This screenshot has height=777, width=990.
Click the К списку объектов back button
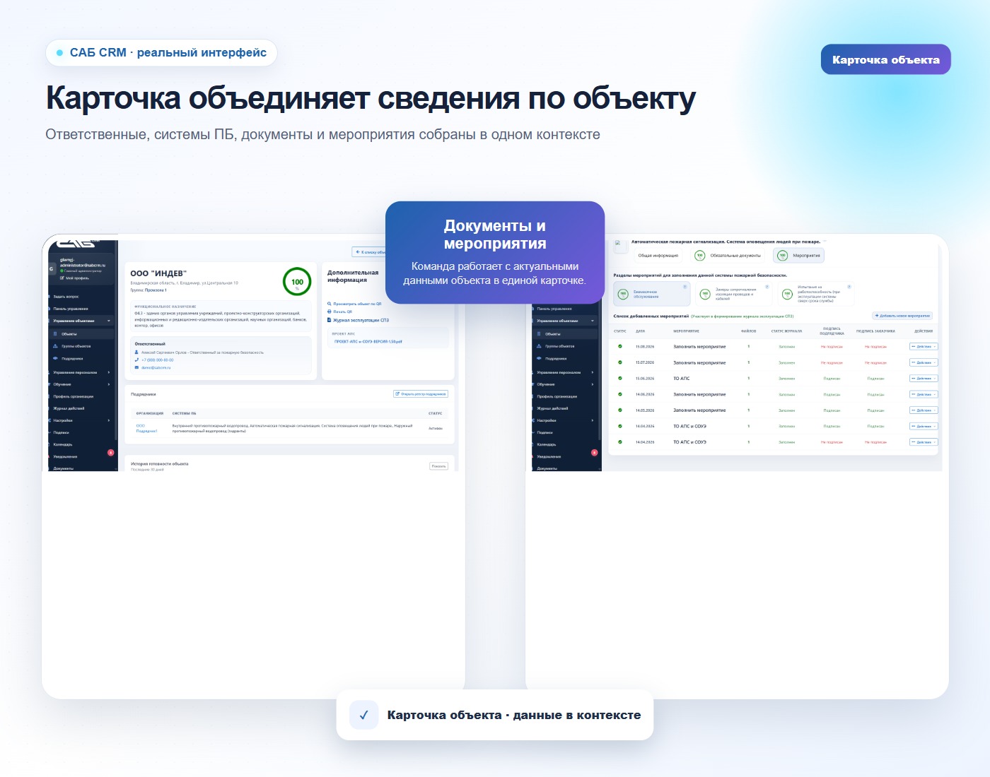click(x=369, y=252)
